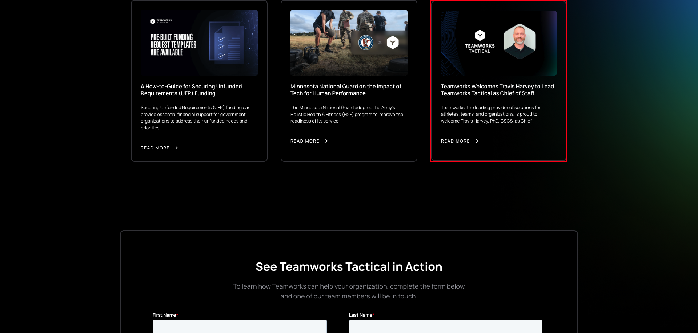Click the Teamworks Tactical hexagon logo icon
Viewport: 698px width, 333px height.
point(480,35)
